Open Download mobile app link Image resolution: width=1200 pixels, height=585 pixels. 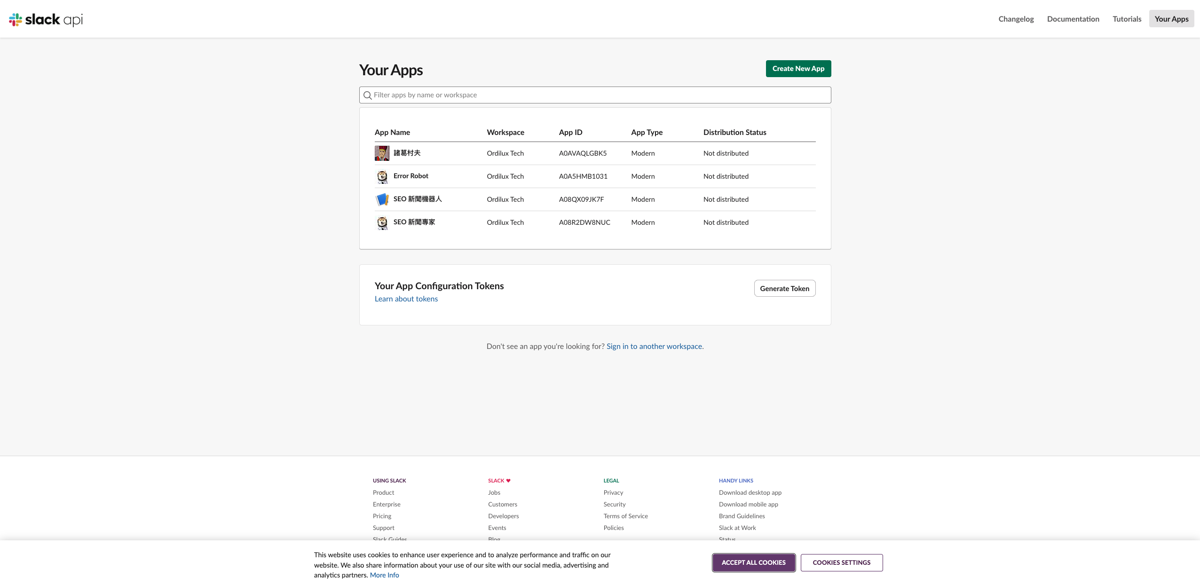tap(748, 505)
